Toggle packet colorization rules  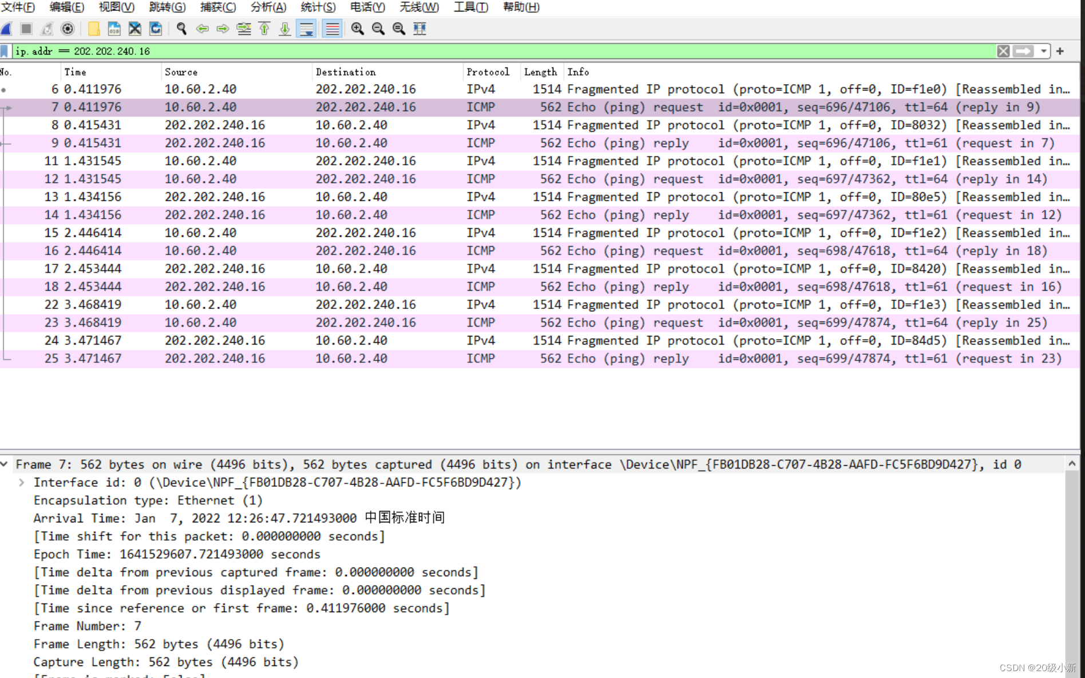[332, 29]
